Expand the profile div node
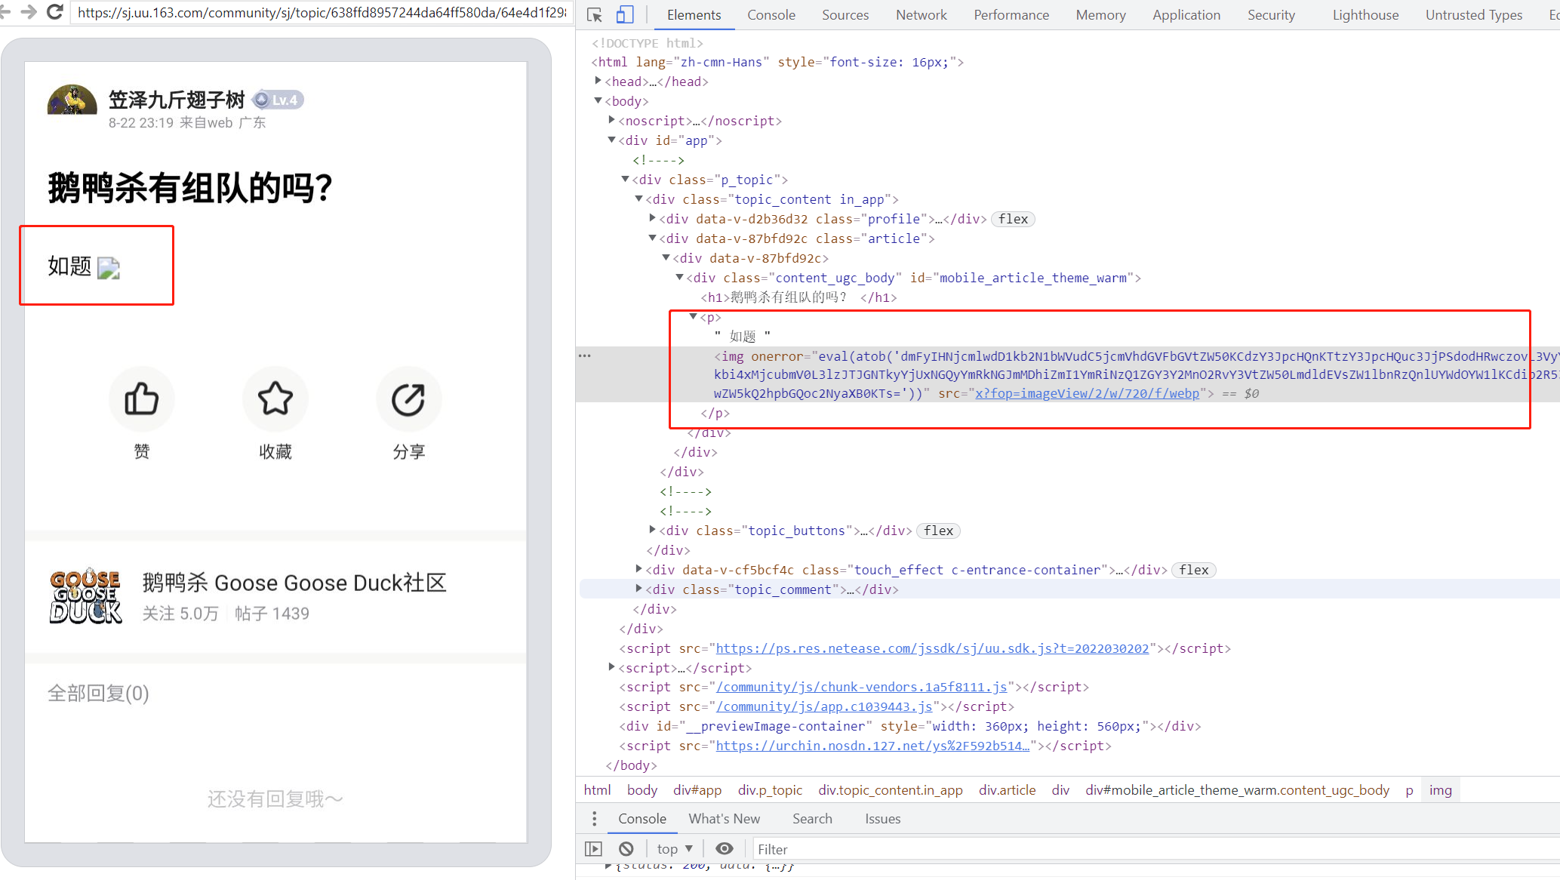The image size is (1560, 880). click(x=652, y=218)
